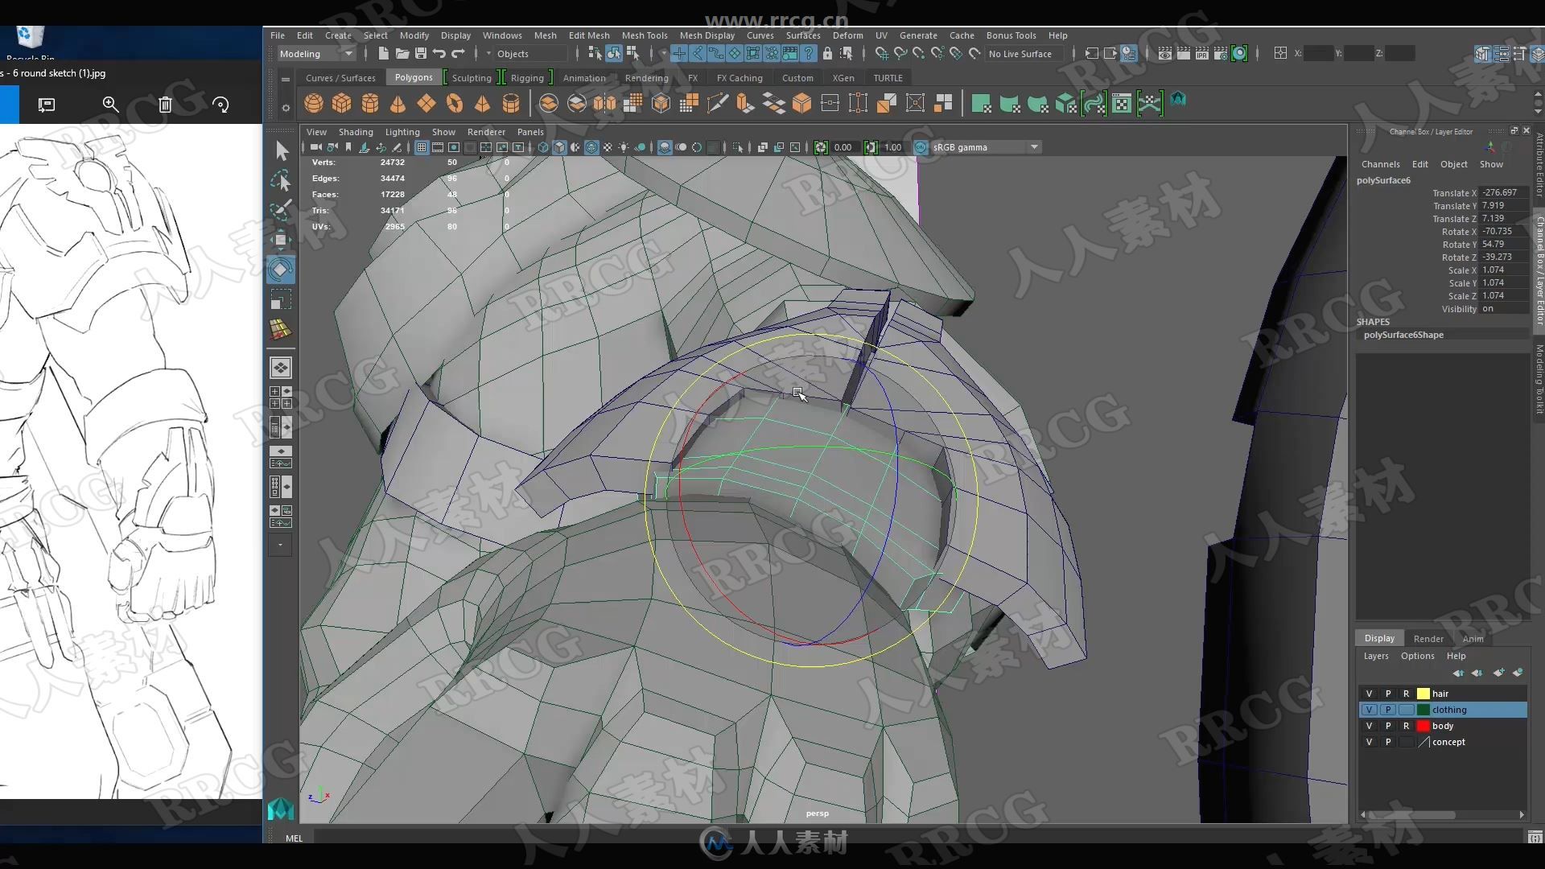The width and height of the screenshot is (1545, 869).
Task: Click the UV menu item
Action: coord(881,35)
